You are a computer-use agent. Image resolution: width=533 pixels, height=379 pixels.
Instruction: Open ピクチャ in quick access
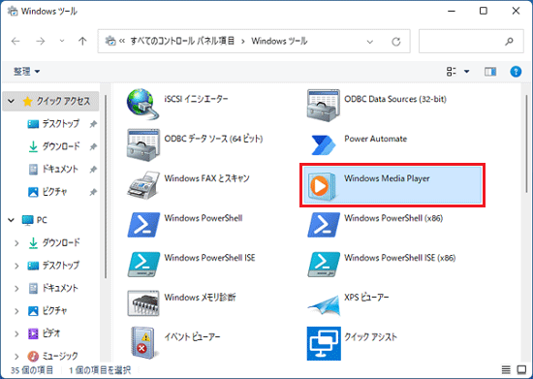pyautogui.click(x=47, y=192)
